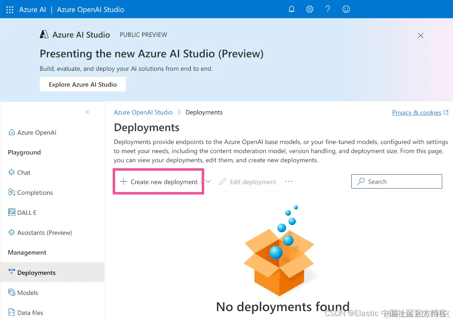This screenshot has height=321, width=453.
Task: Click the search magnifier icon
Action: tap(361, 181)
